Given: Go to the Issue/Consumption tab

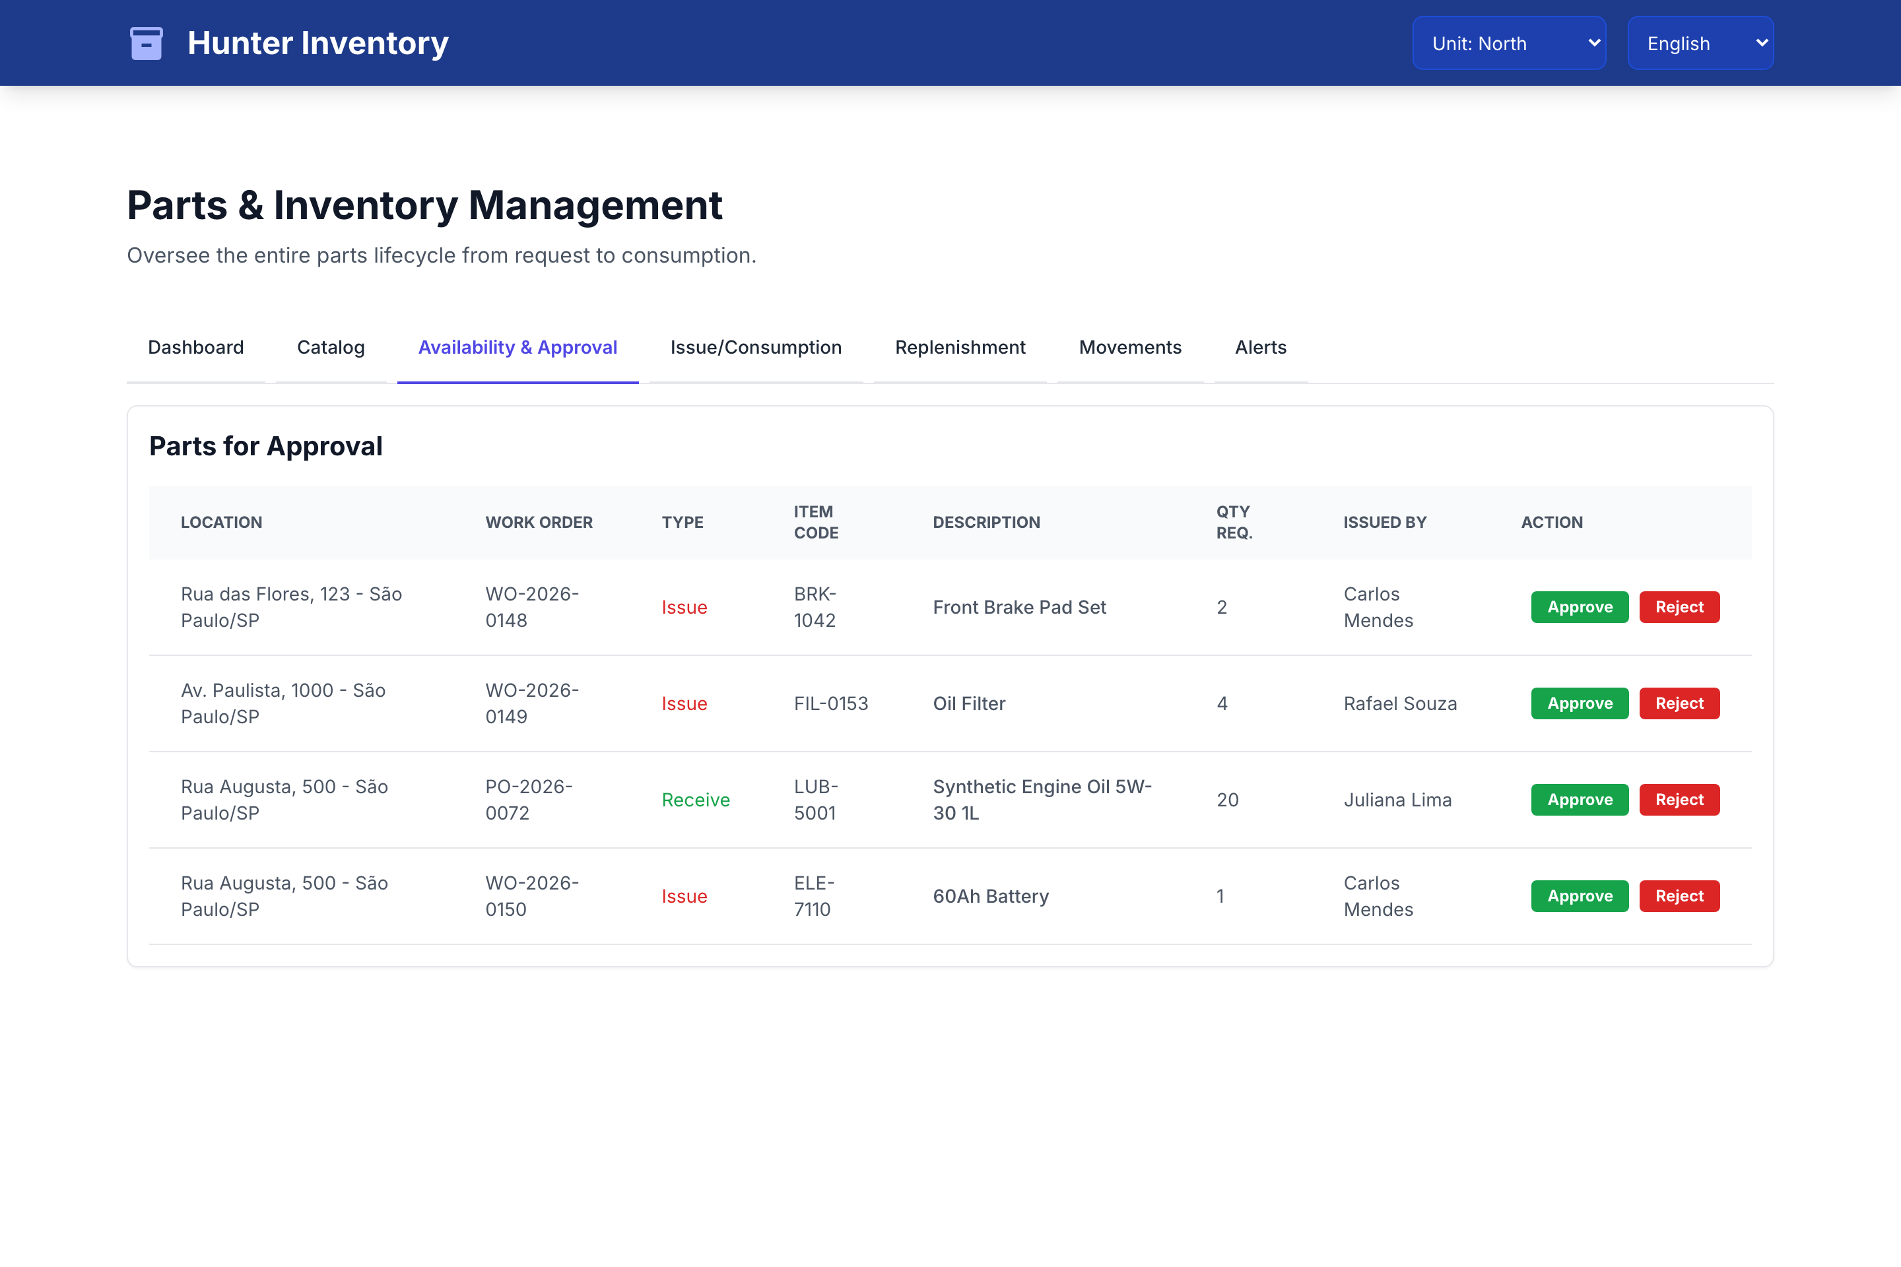Looking at the screenshot, I should coord(756,348).
